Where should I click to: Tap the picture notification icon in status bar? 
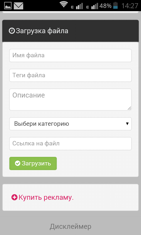(8, 6)
